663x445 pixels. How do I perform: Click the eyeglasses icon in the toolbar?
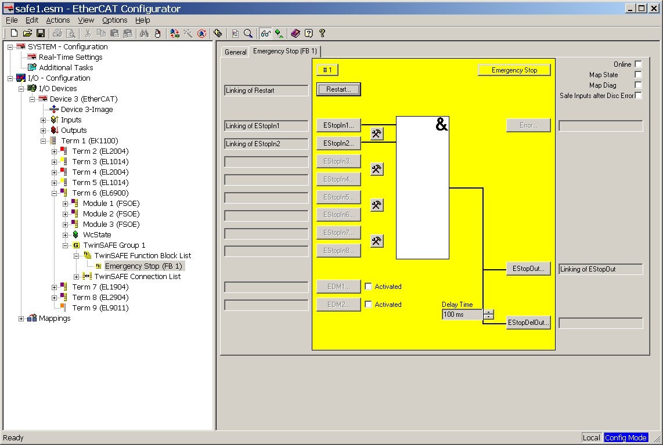(265, 34)
